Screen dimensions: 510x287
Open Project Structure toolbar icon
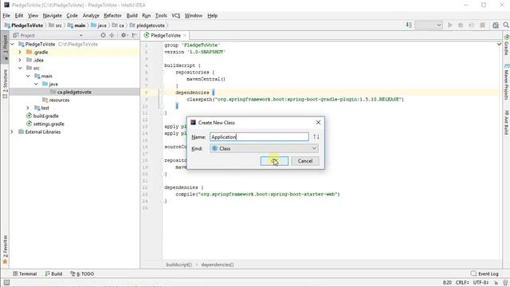pyautogui.click(x=496, y=25)
